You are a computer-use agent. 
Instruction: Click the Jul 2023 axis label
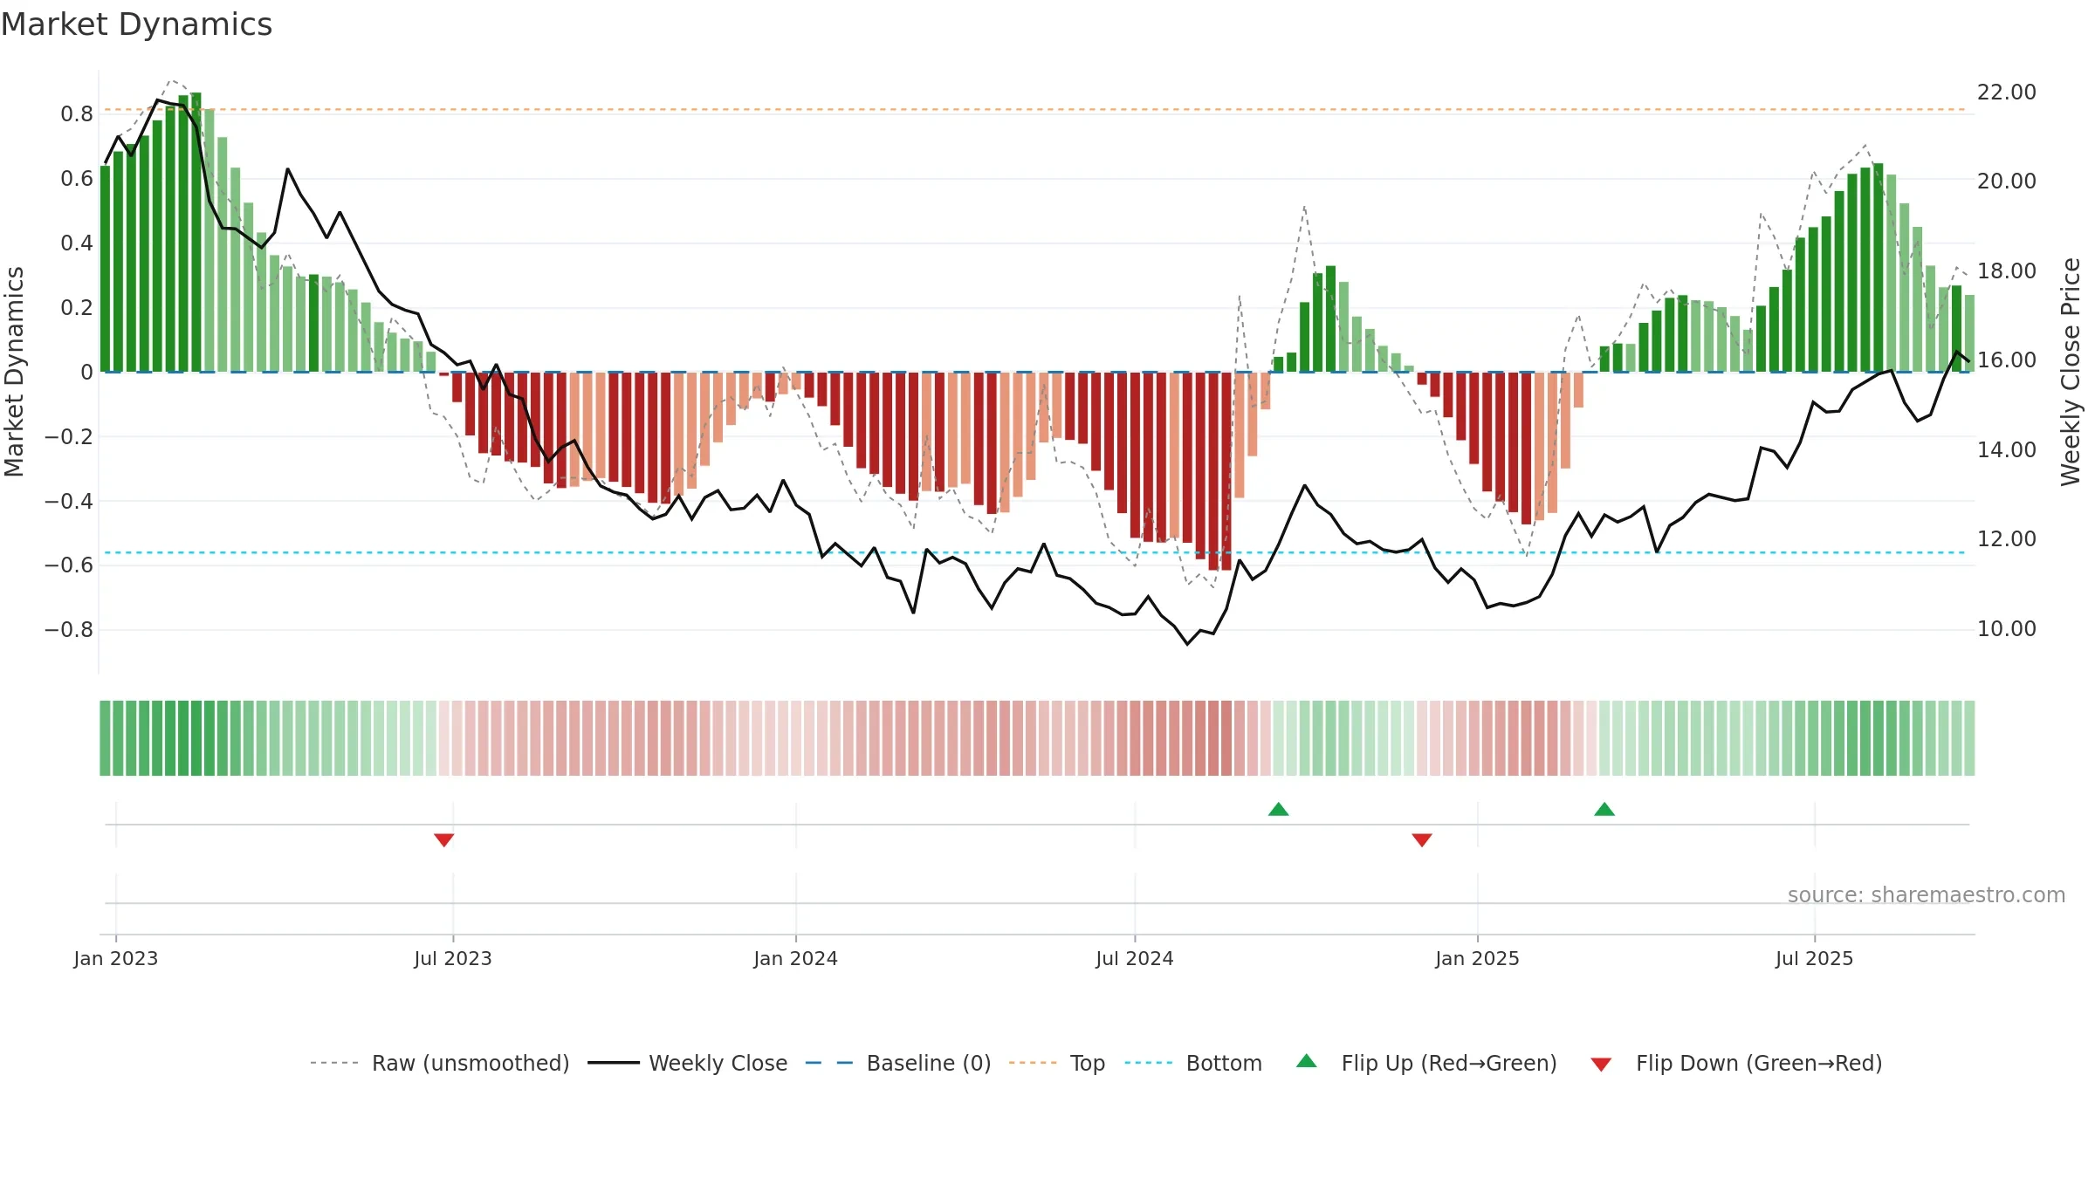click(453, 958)
